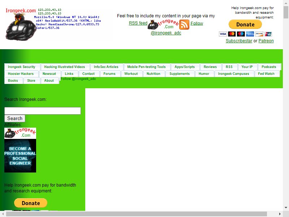Select the Fed Watch tab
The width and height of the screenshot is (289, 217).
click(x=266, y=74)
